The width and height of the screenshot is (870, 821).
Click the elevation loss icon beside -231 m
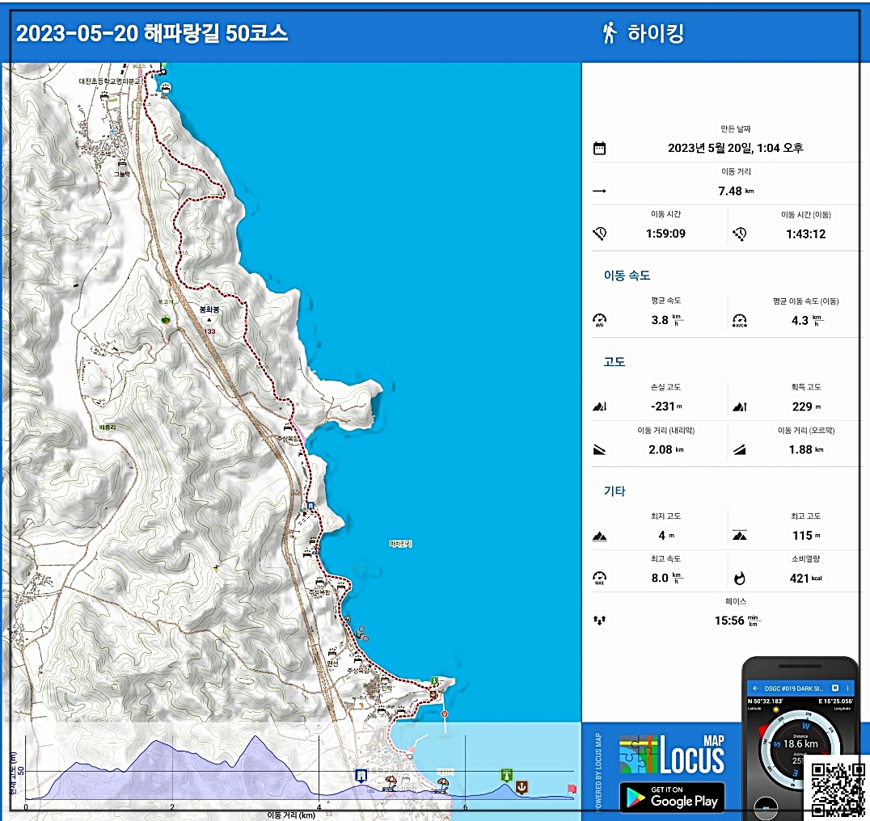coord(599,406)
